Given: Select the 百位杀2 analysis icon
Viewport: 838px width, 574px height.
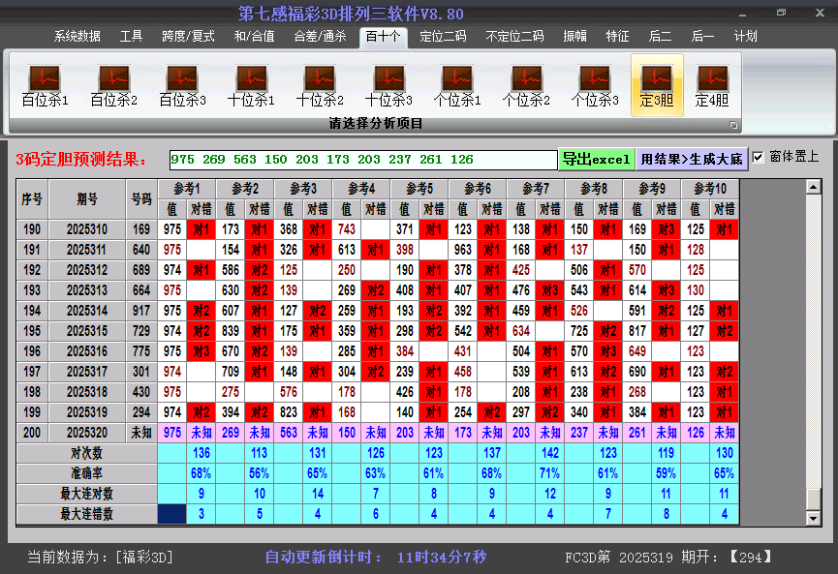Looking at the screenshot, I should point(113,85).
